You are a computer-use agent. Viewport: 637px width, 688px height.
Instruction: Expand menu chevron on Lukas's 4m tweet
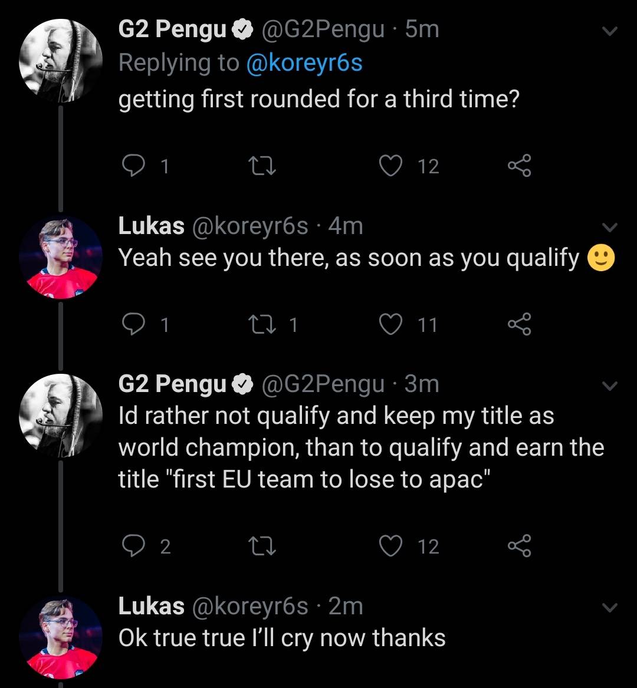610,228
